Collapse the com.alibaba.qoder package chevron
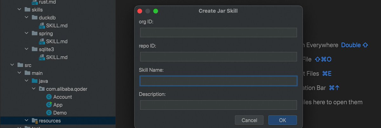 coord(34,89)
